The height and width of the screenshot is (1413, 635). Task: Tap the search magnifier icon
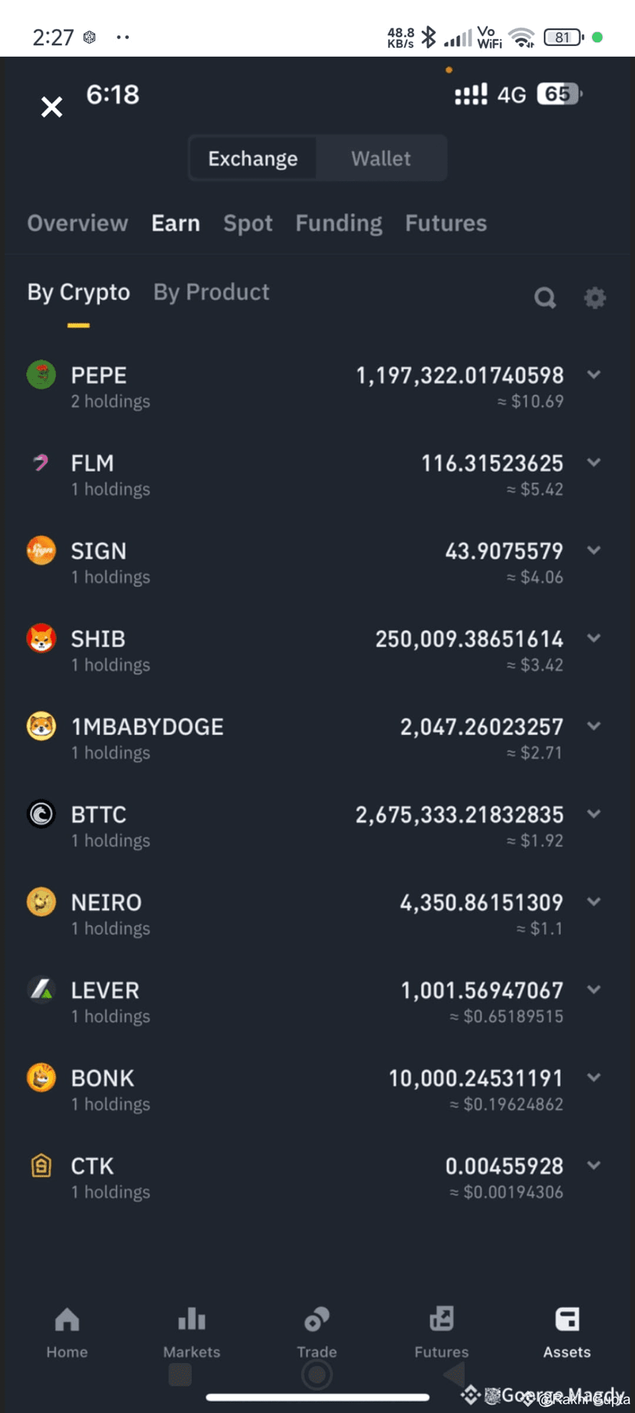click(x=545, y=298)
